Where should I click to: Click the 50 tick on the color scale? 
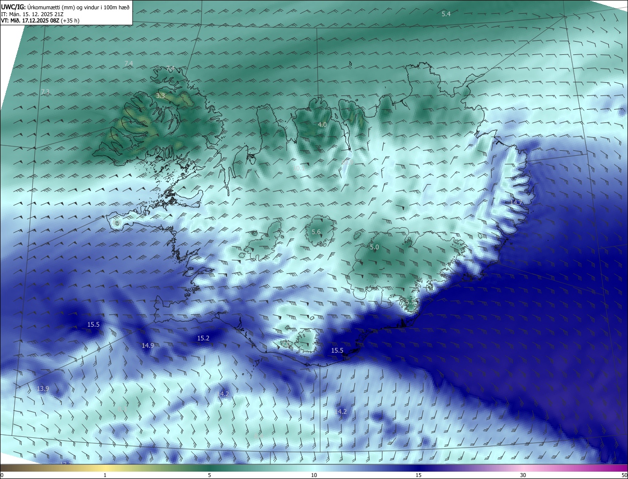624,475
